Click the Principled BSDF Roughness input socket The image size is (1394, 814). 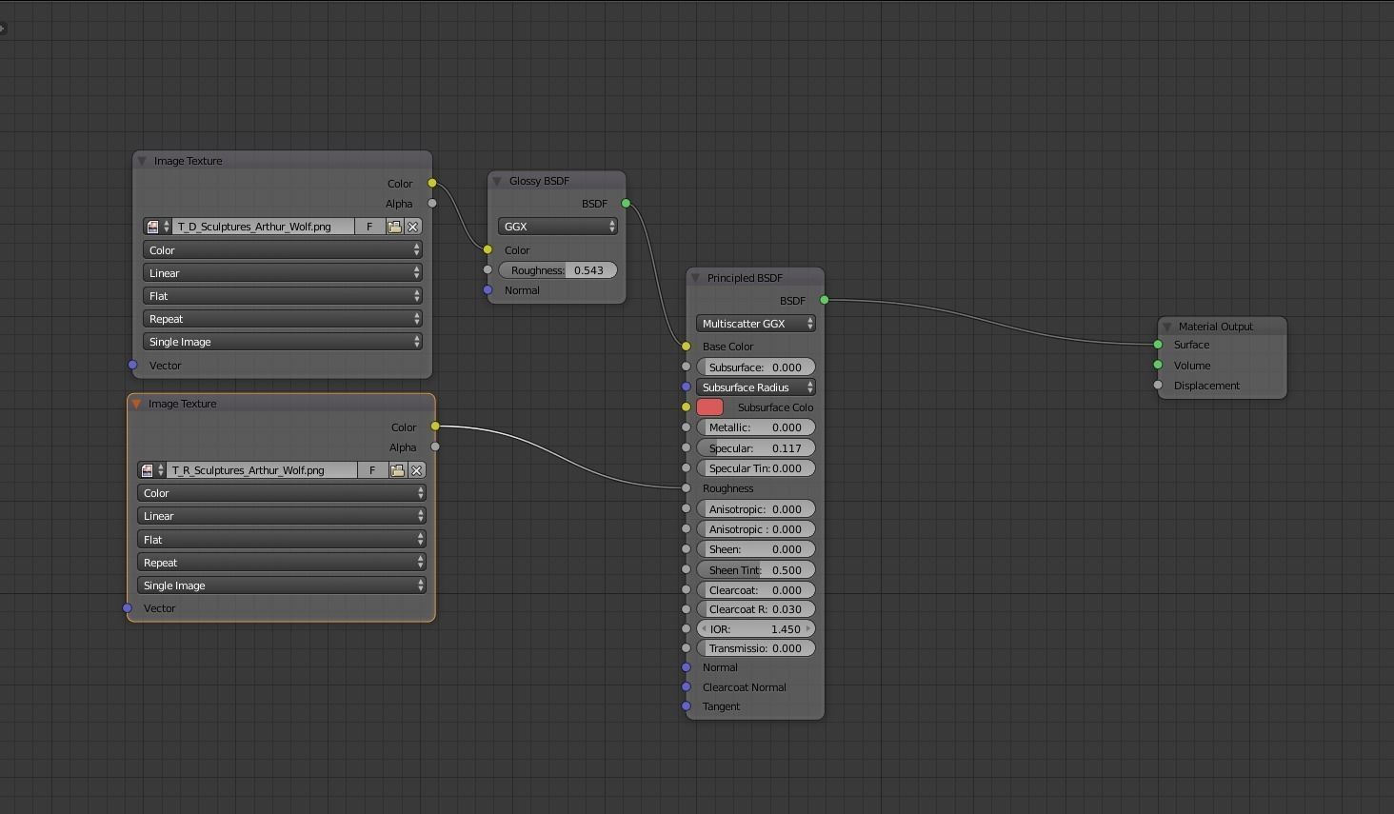point(686,488)
